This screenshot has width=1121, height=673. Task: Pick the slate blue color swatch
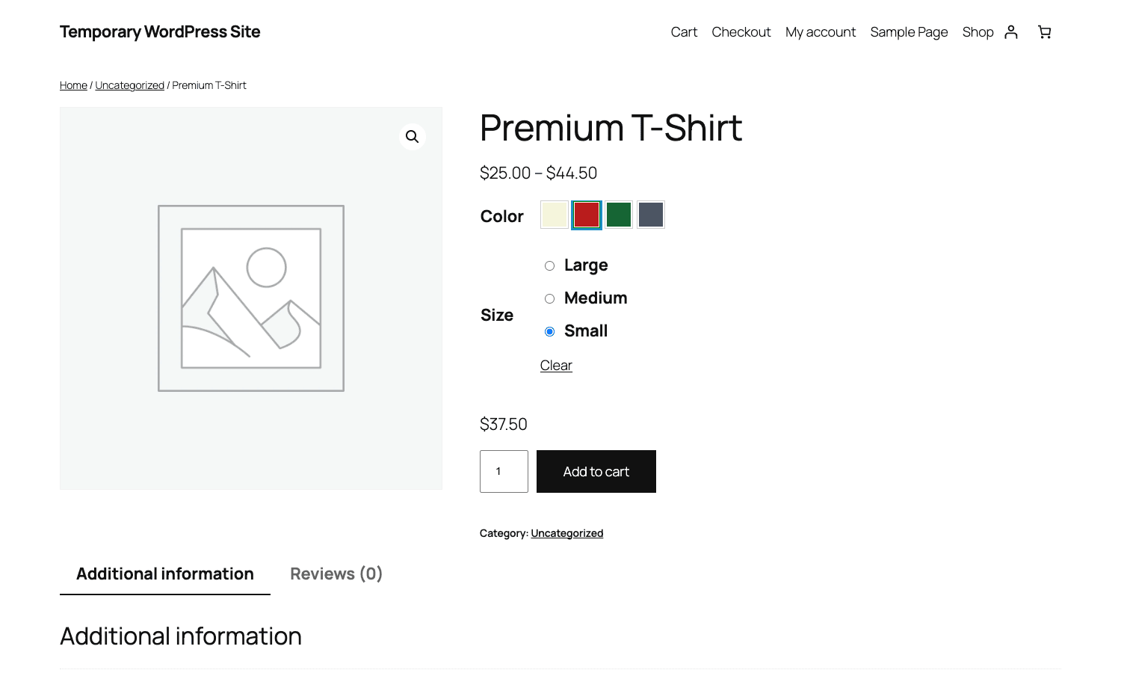(651, 215)
